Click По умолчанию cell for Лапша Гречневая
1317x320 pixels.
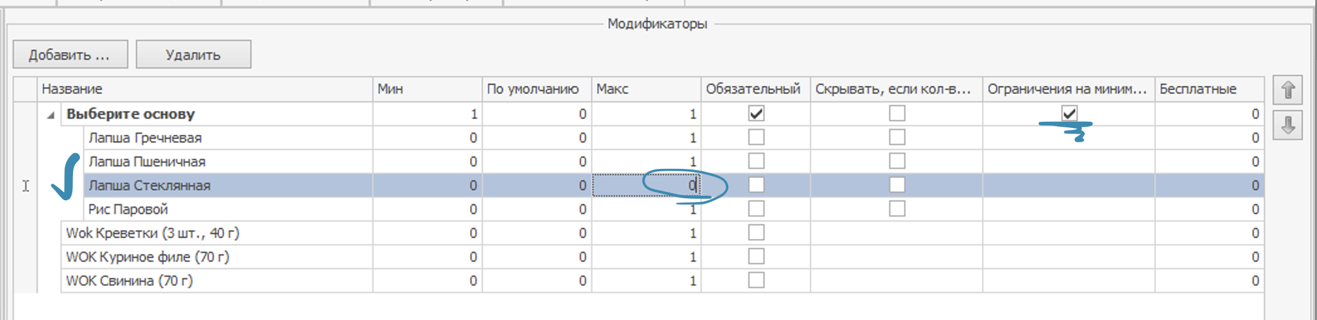coord(536,138)
